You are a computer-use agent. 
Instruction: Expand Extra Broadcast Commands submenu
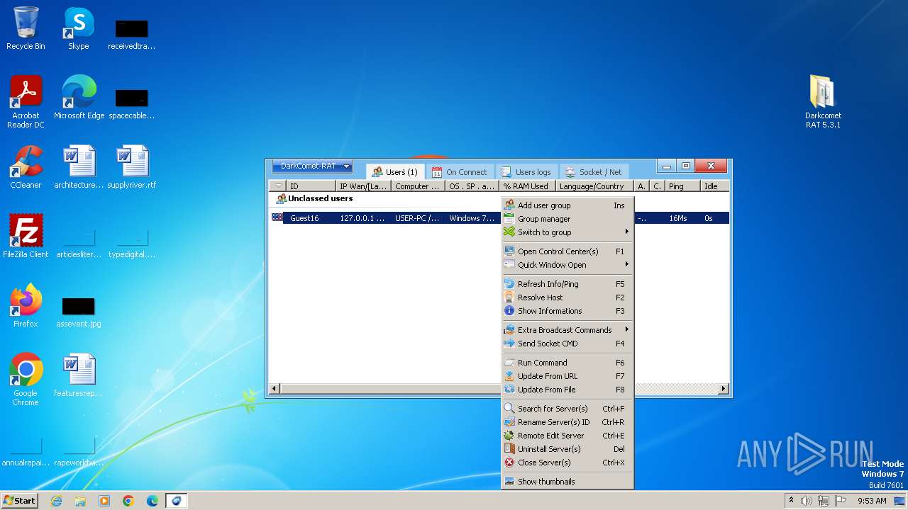pos(567,330)
